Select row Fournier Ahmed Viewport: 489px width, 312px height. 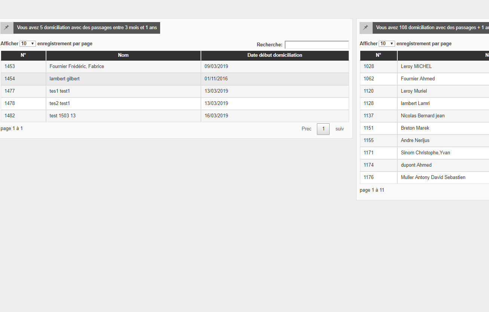click(424, 79)
